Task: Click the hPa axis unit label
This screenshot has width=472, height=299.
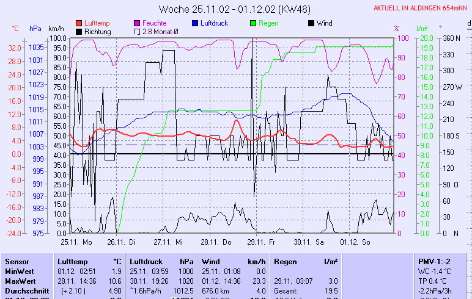Action: click(x=35, y=29)
